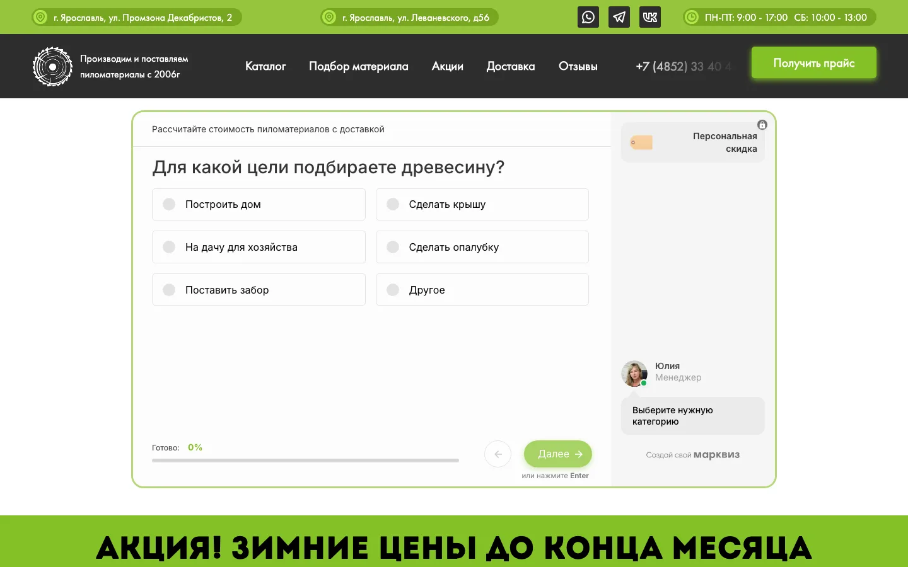This screenshot has width=908, height=567.
Task: Open the WhatsApp contact icon
Action: point(588,17)
